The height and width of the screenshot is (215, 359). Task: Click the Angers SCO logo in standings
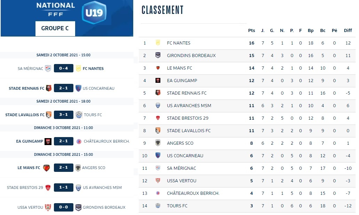[158, 143]
